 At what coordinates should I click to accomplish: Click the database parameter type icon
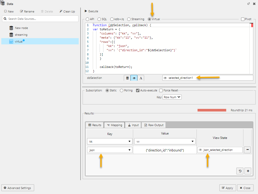[127, 78]
